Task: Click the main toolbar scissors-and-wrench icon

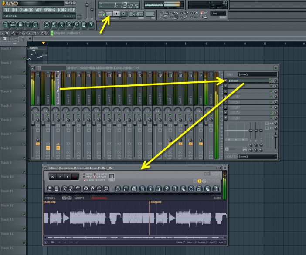Action: click(69, 25)
